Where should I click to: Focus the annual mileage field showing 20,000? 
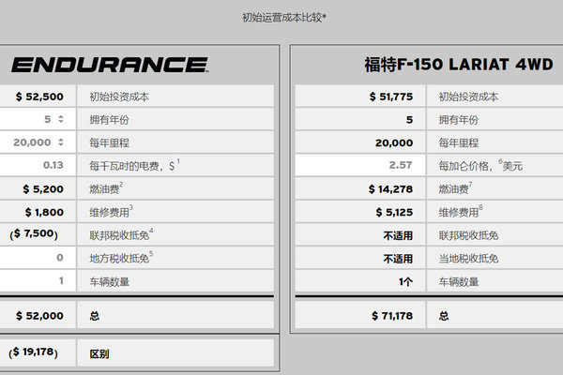pyautogui.click(x=38, y=142)
